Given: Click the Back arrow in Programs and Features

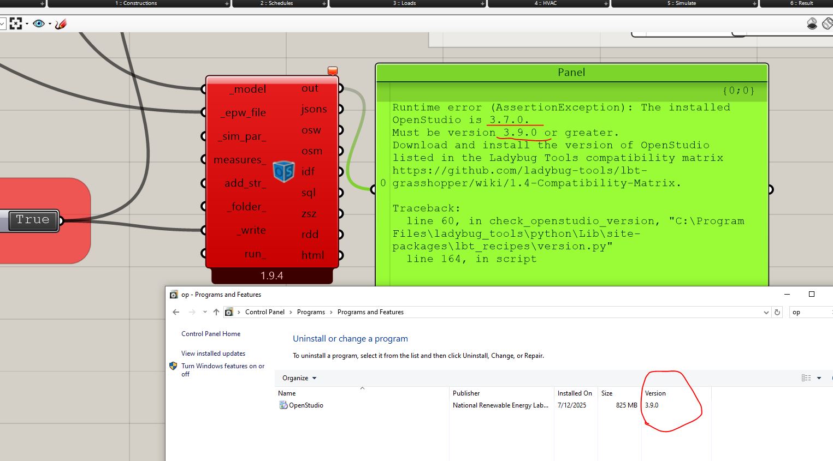Looking at the screenshot, I should click(176, 312).
